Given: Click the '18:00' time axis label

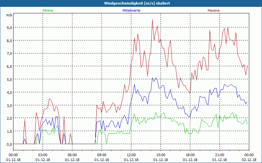Looking at the screenshot, I should (190, 155).
